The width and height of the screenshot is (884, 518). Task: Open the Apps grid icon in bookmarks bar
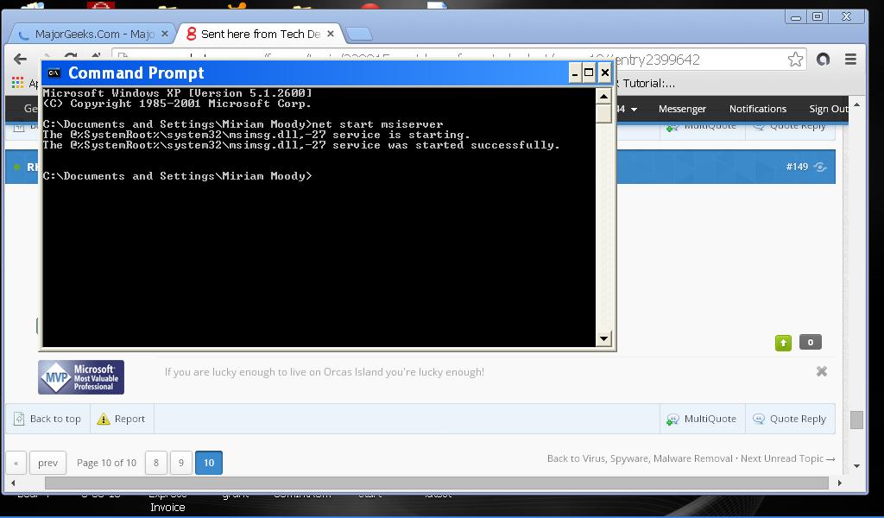coord(17,82)
